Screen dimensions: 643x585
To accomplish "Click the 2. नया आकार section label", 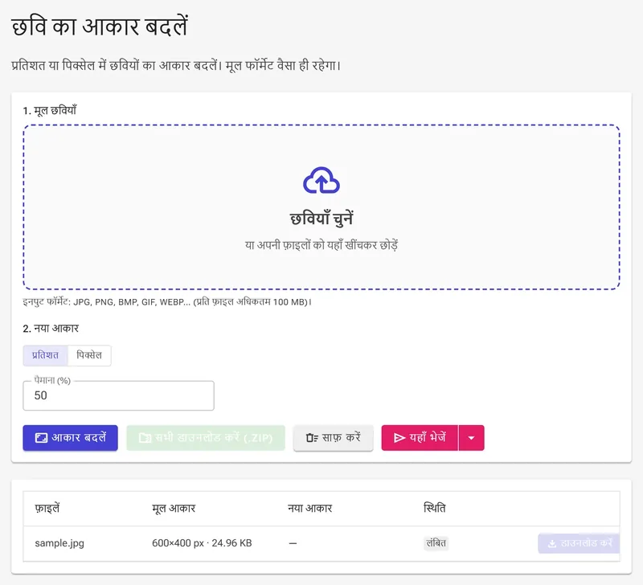I will tap(51, 329).
